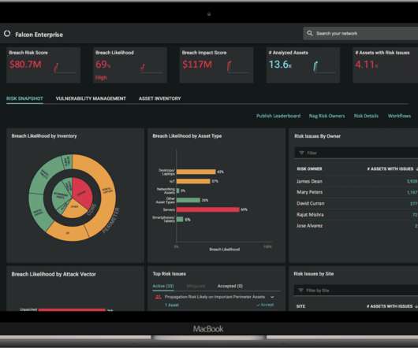The width and height of the screenshot is (418, 348).
Task: Select the Rajat Mishra owner row
Action: 356,215
